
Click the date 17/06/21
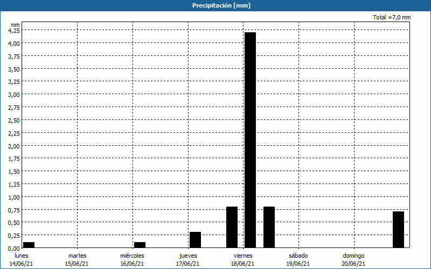click(x=187, y=264)
